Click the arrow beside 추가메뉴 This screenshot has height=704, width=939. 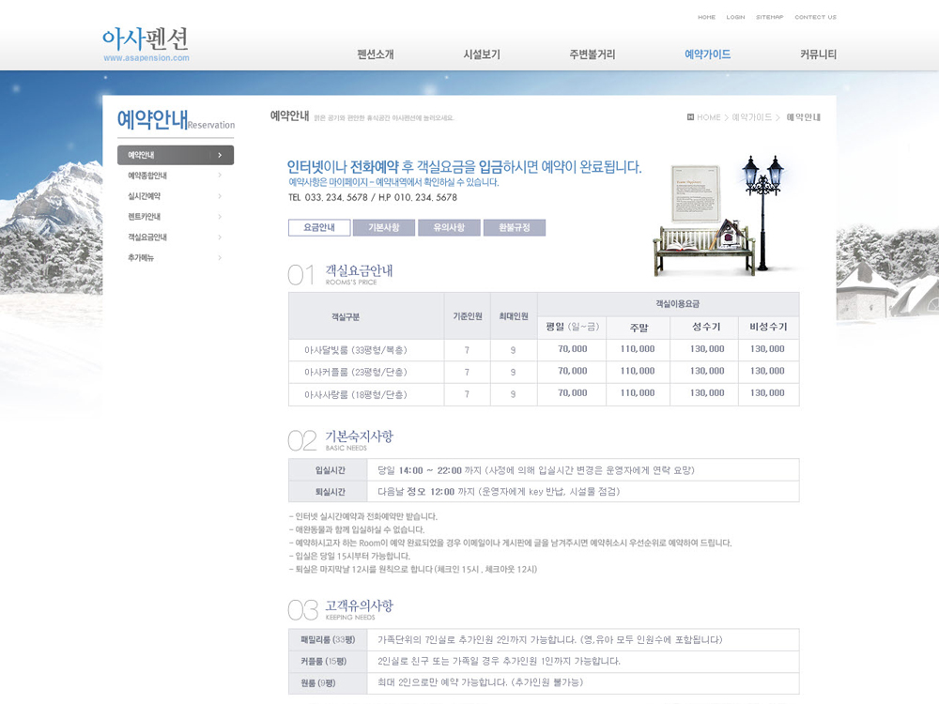[220, 257]
